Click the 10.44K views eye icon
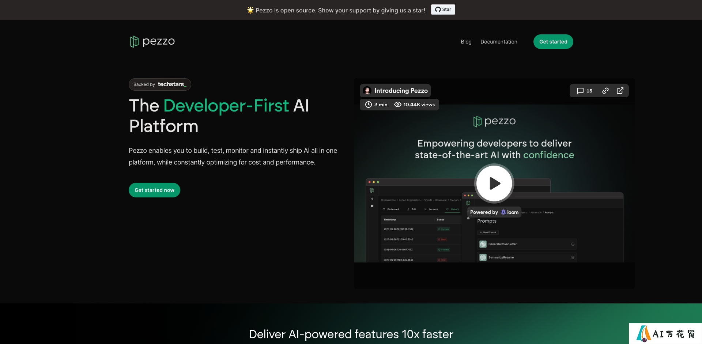Image resolution: width=702 pixels, height=344 pixels. point(398,105)
